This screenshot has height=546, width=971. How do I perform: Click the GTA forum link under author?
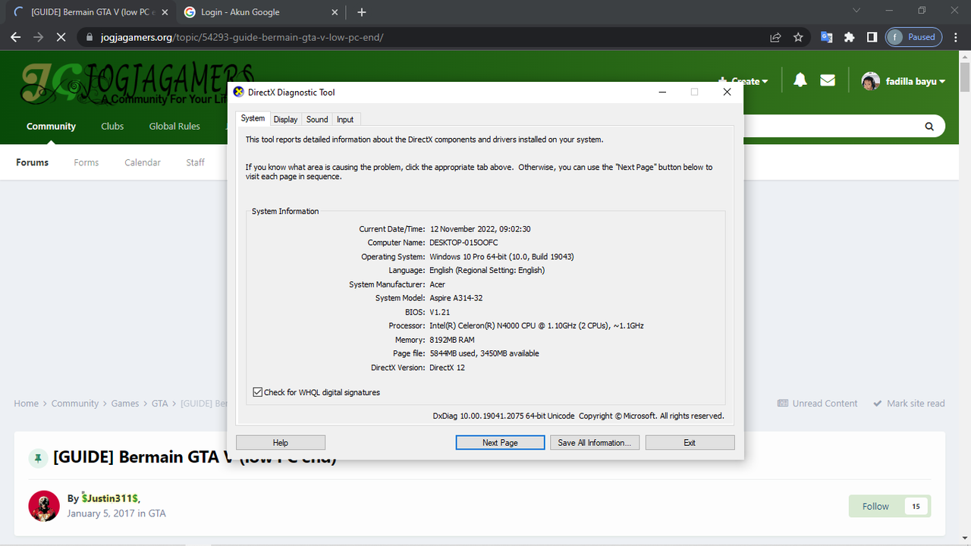coord(157,513)
